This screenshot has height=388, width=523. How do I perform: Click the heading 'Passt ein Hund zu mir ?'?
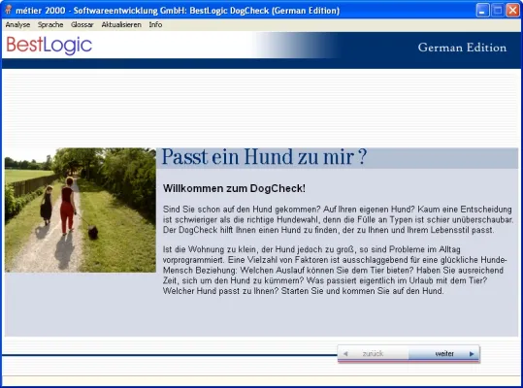click(264, 157)
